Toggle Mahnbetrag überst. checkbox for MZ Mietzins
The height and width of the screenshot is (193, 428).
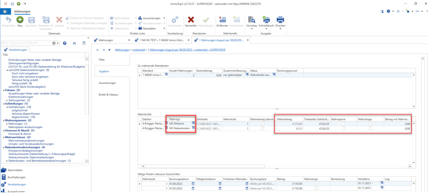[262, 124]
